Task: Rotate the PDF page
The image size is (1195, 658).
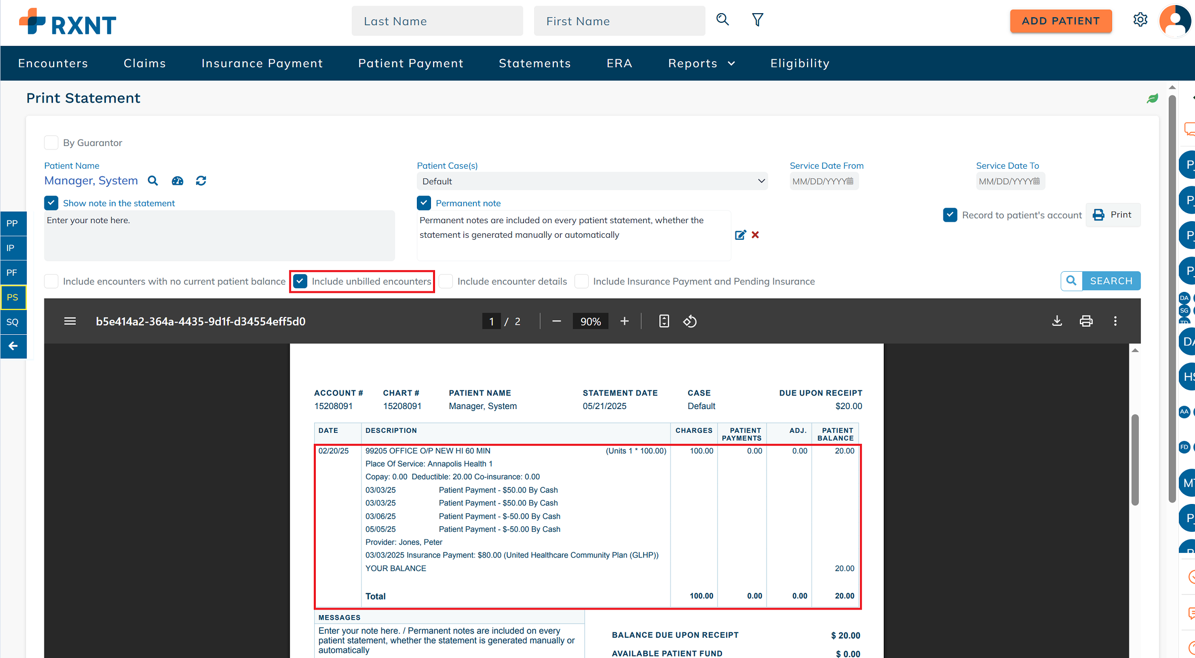Action: tap(690, 321)
